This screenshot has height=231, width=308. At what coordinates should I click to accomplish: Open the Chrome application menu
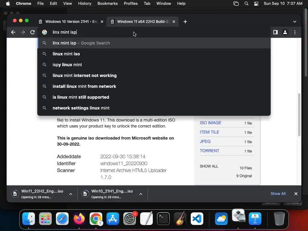(x=23, y=3)
